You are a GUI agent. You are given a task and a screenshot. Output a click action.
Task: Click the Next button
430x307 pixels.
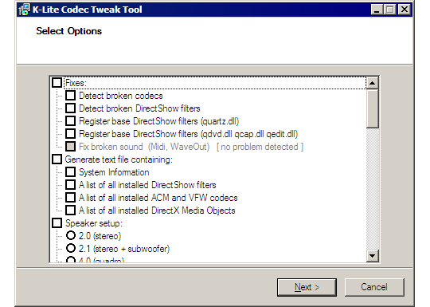point(307,287)
